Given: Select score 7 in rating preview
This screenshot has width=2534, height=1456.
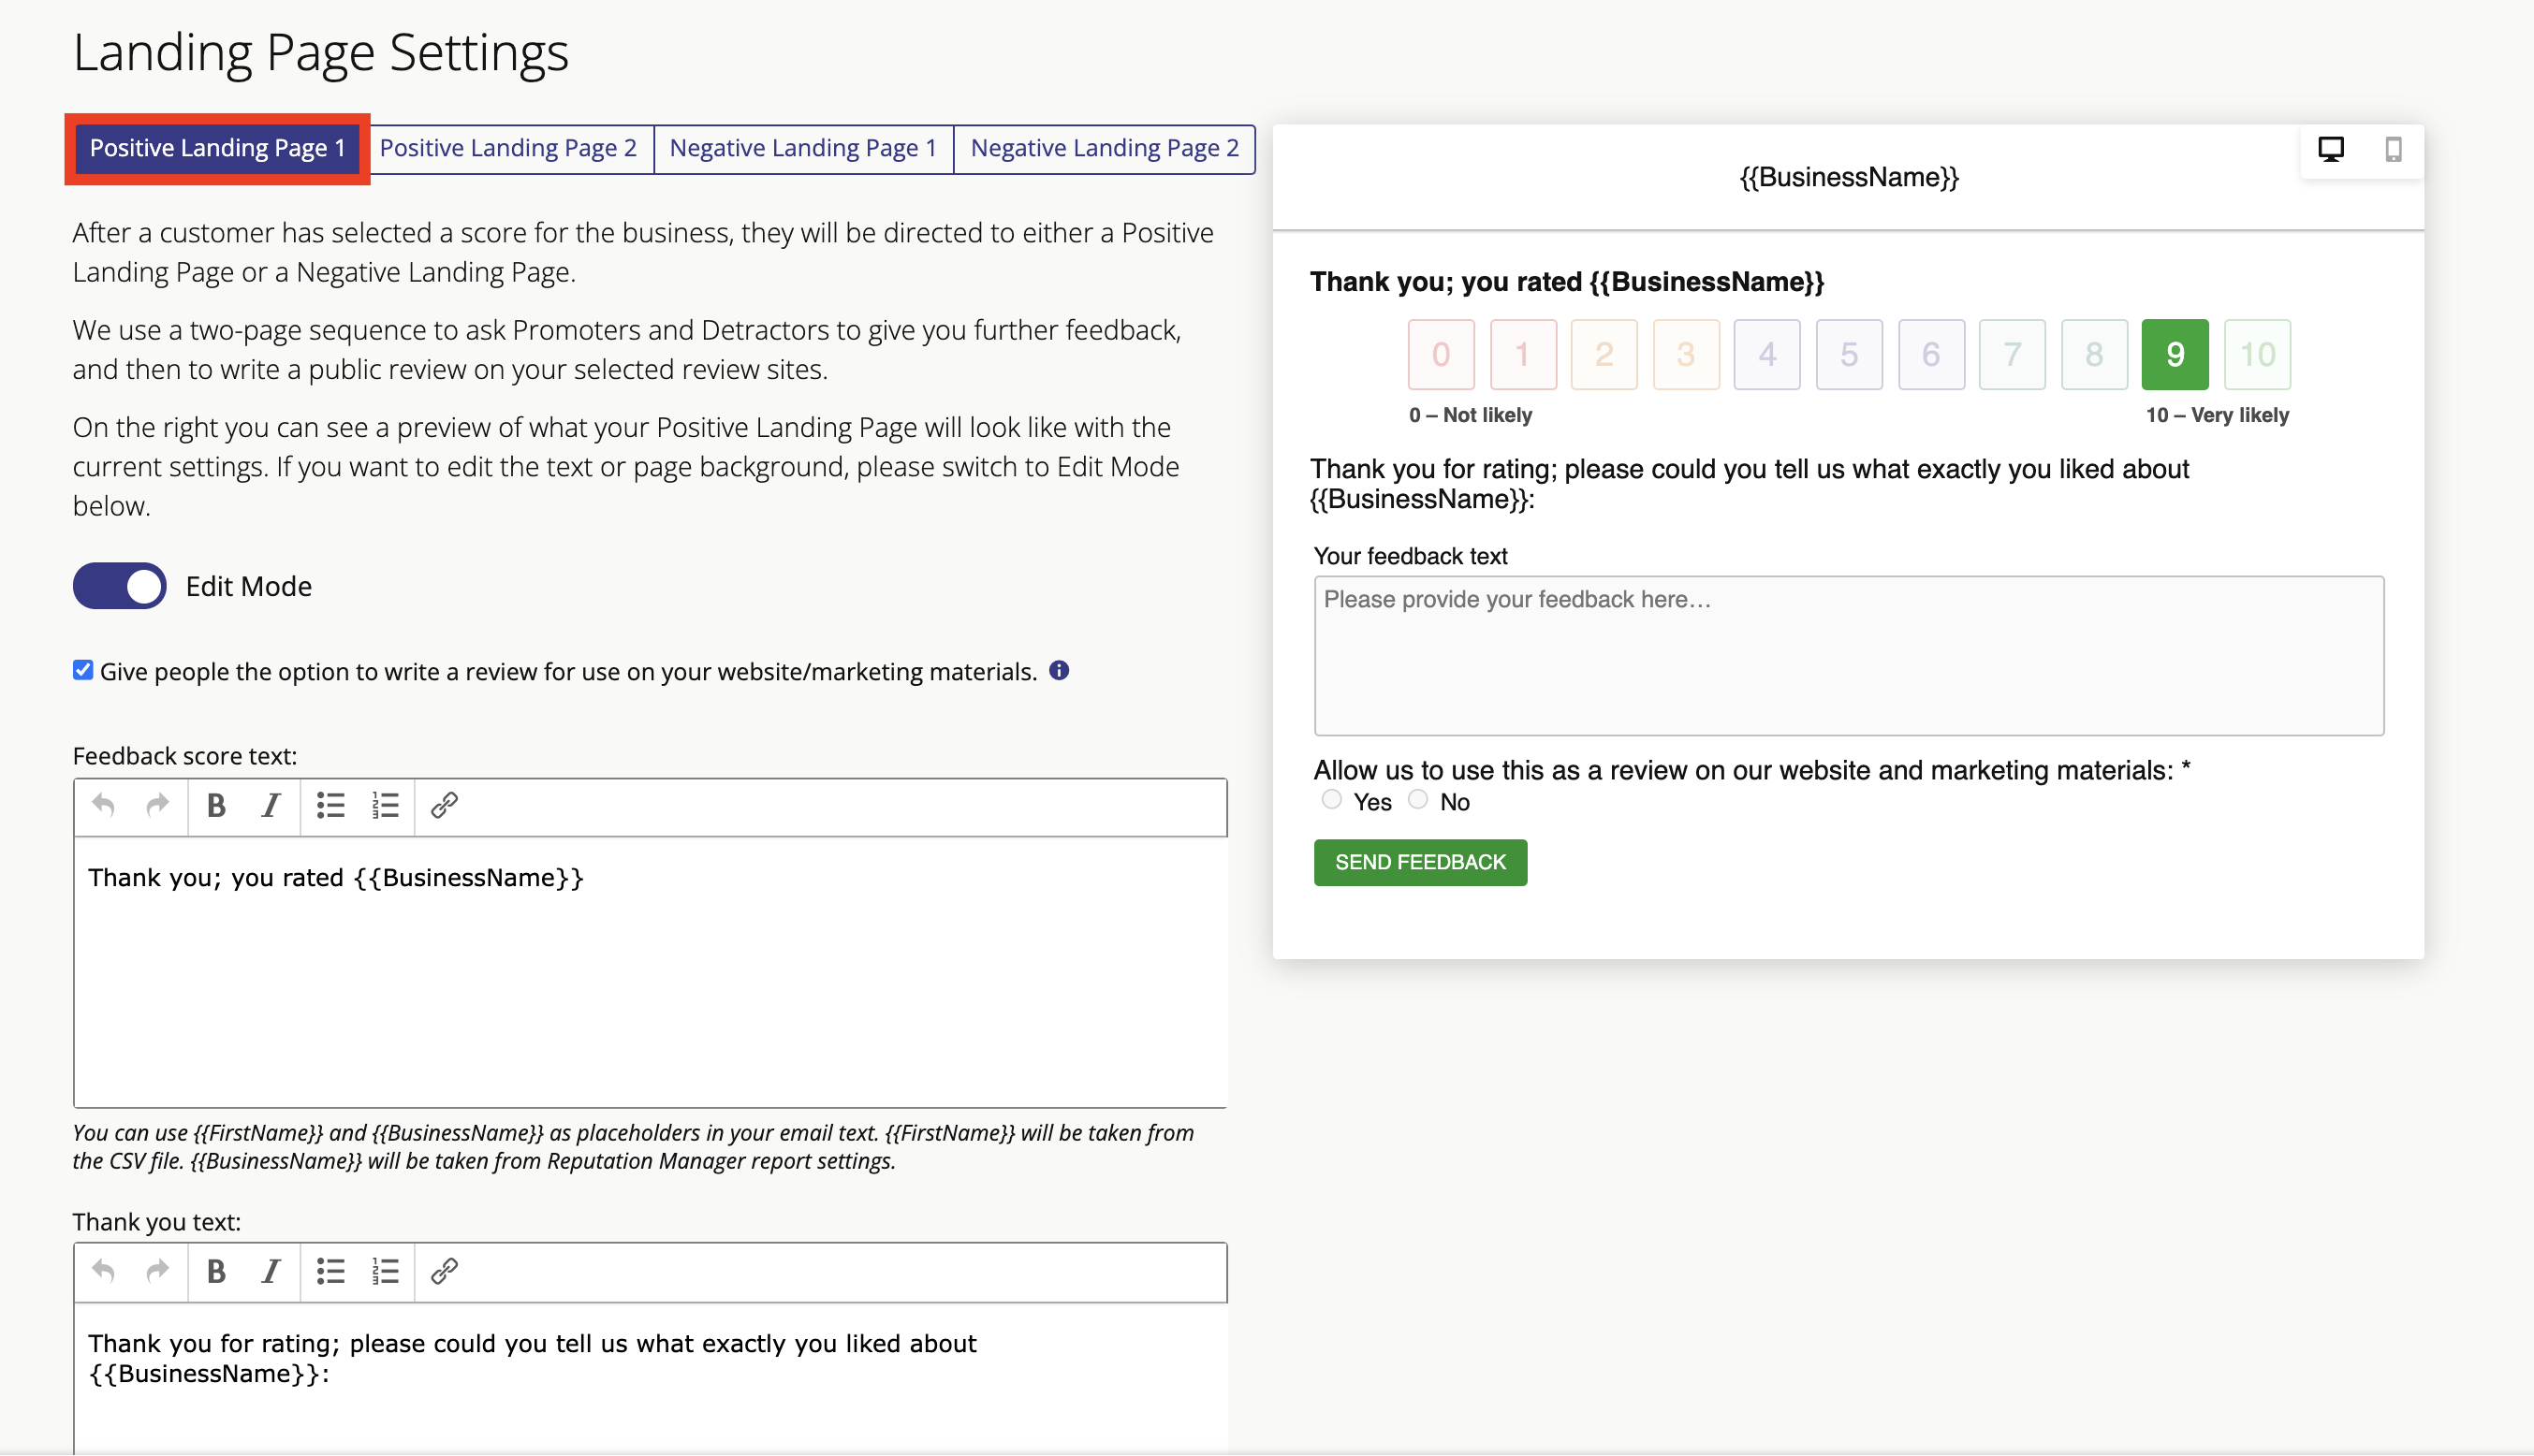Looking at the screenshot, I should 2012,355.
